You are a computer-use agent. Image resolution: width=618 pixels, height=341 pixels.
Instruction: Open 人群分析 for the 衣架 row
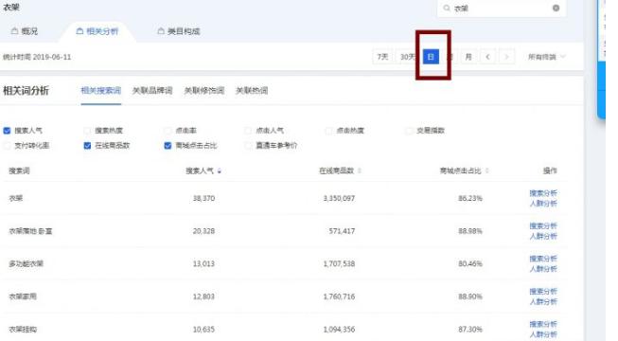543,204
